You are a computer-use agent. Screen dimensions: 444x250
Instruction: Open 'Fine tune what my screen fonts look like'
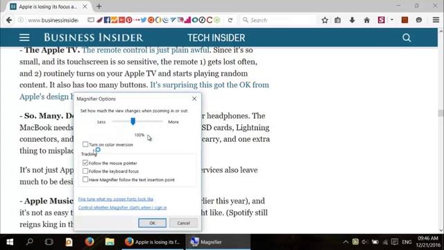click(116, 199)
